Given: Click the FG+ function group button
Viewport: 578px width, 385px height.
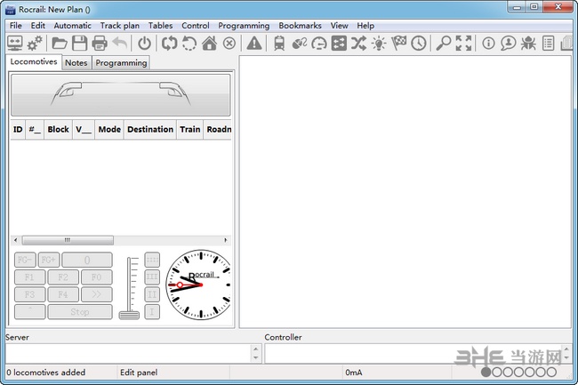Looking at the screenshot, I should point(49,260).
